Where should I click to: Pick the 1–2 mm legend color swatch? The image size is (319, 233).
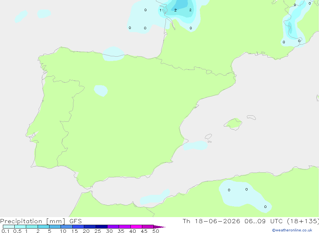(x=32, y=227)
